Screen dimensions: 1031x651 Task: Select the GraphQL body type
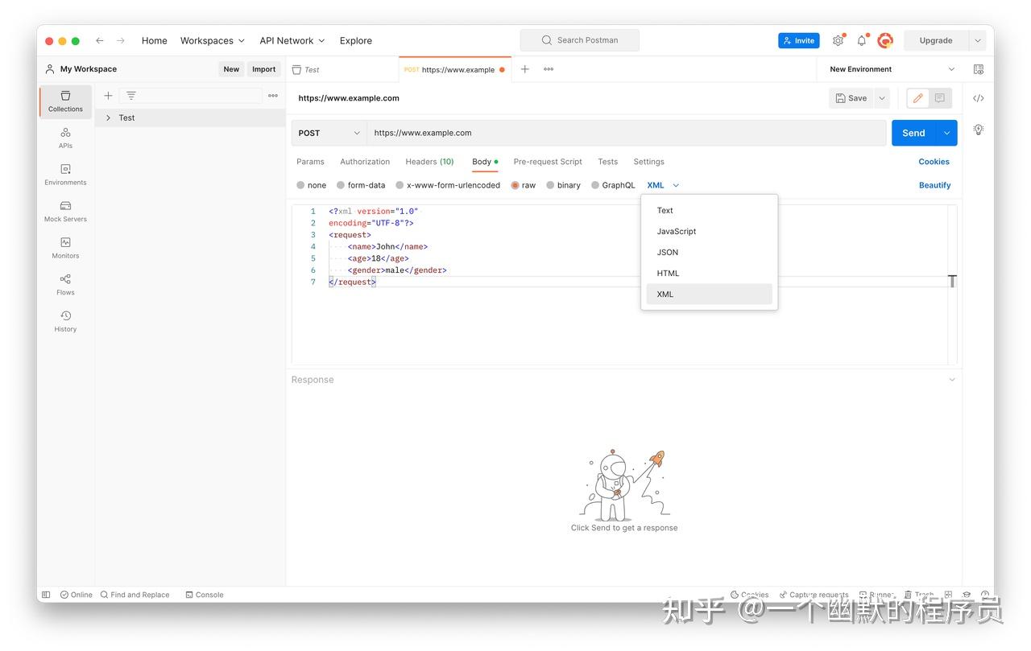pyautogui.click(x=613, y=185)
